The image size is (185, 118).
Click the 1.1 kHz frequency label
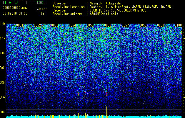click(3, 38)
